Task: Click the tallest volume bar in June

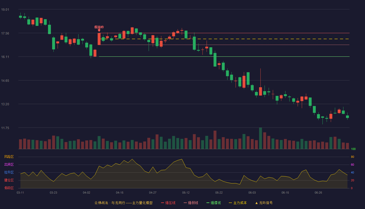Action: click(x=260, y=138)
